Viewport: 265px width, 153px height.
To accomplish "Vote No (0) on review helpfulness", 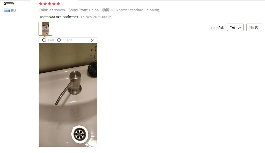I will tap(254, 27).
